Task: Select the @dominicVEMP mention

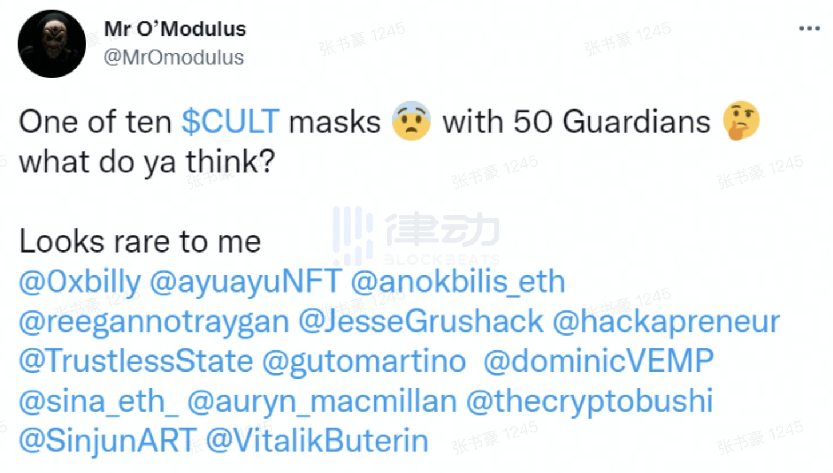Action: pos(599,362)
